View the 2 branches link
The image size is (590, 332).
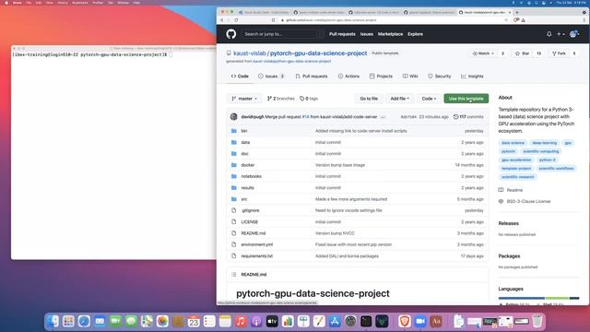[x=280, y=99]
